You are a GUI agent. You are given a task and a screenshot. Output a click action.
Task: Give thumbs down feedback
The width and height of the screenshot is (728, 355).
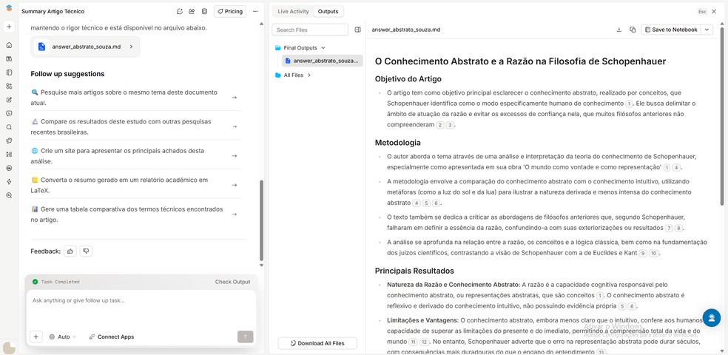point(86,251)
